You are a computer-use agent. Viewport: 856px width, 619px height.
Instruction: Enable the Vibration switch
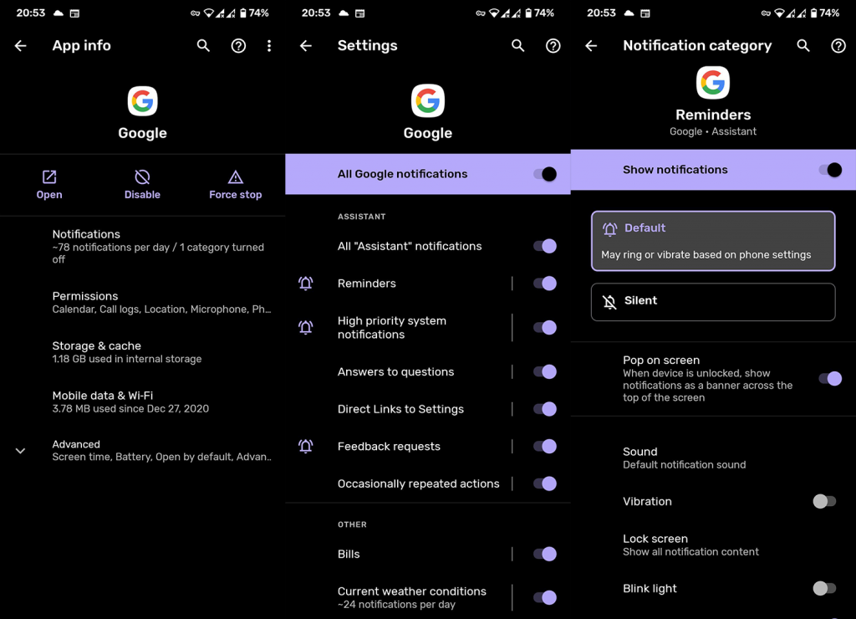[824, 501]
